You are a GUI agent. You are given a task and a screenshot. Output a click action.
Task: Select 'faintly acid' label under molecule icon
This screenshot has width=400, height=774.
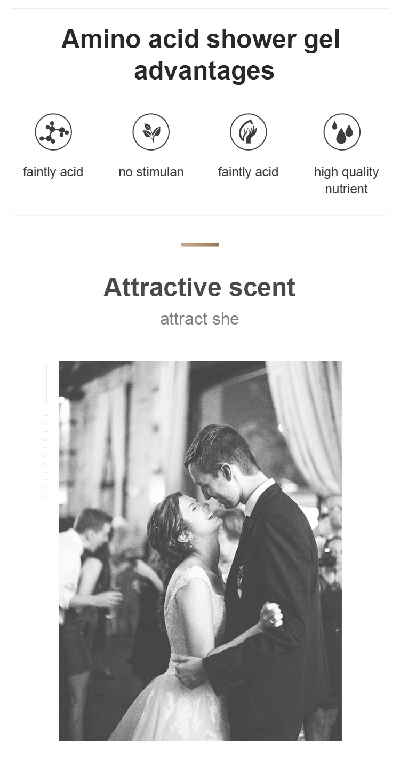tap(53, 172)
